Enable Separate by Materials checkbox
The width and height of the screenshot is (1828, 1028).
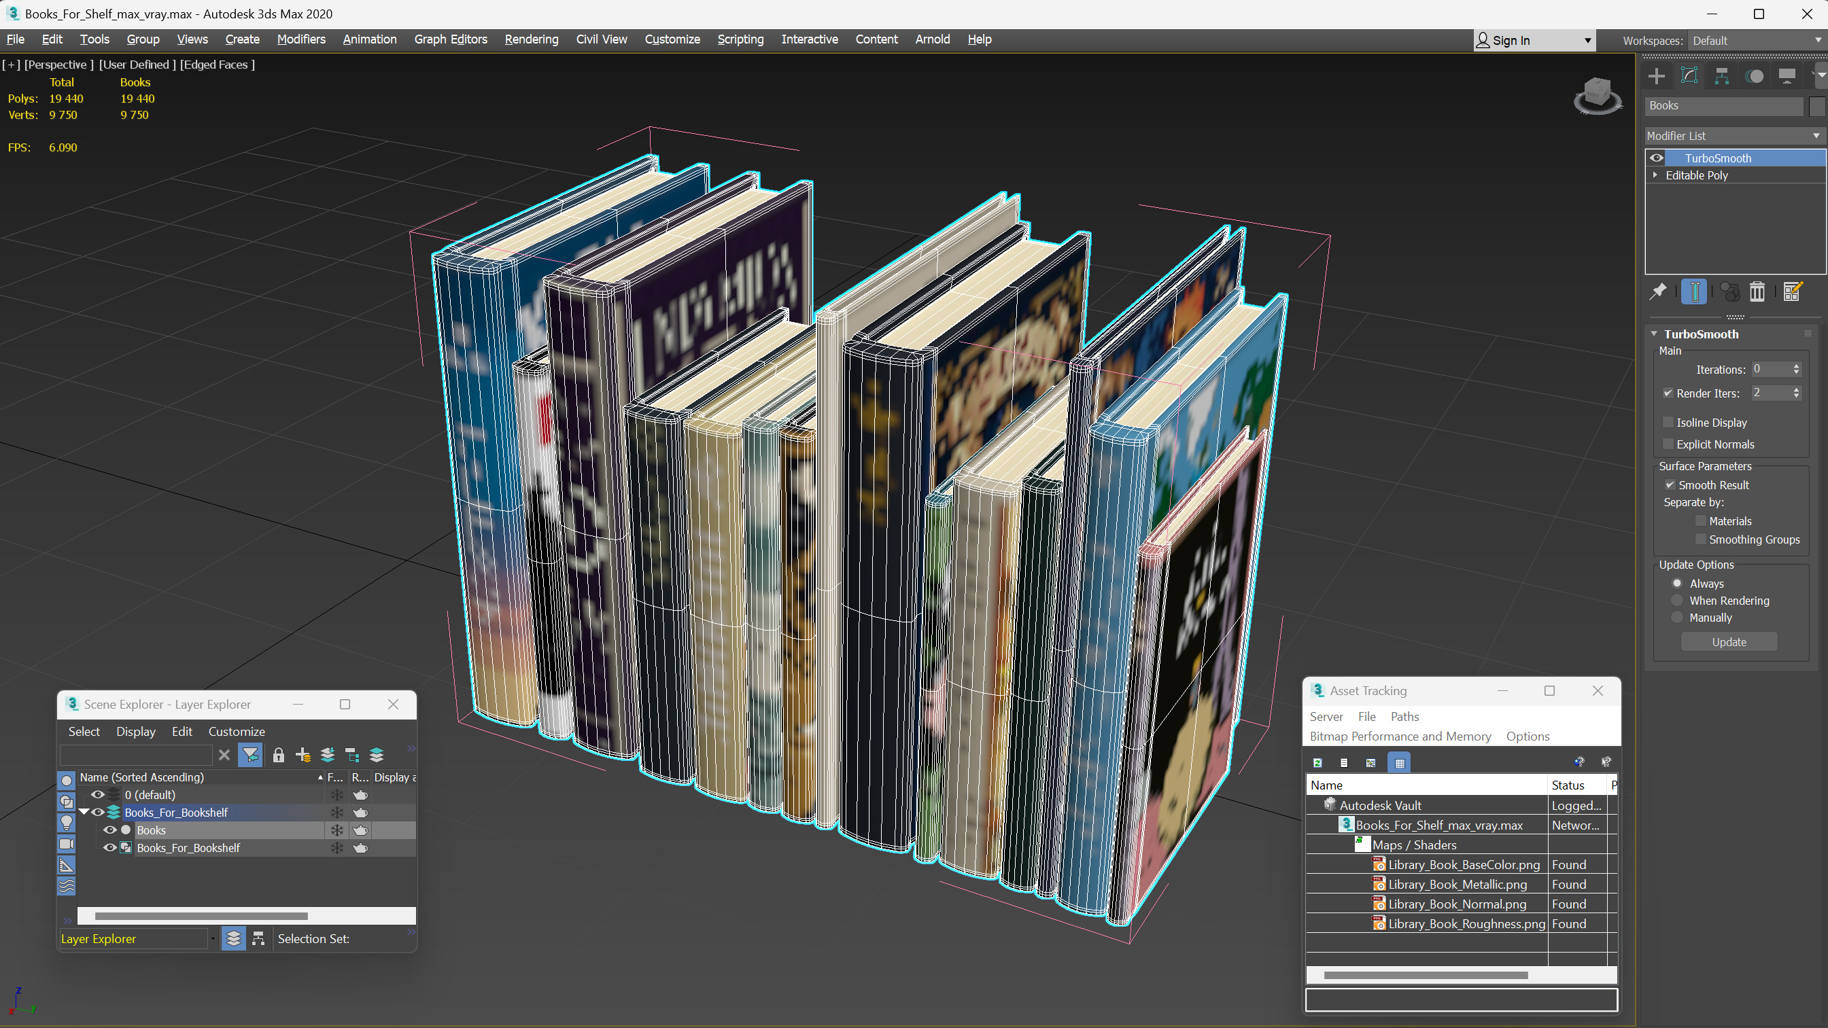(1701, 520)
